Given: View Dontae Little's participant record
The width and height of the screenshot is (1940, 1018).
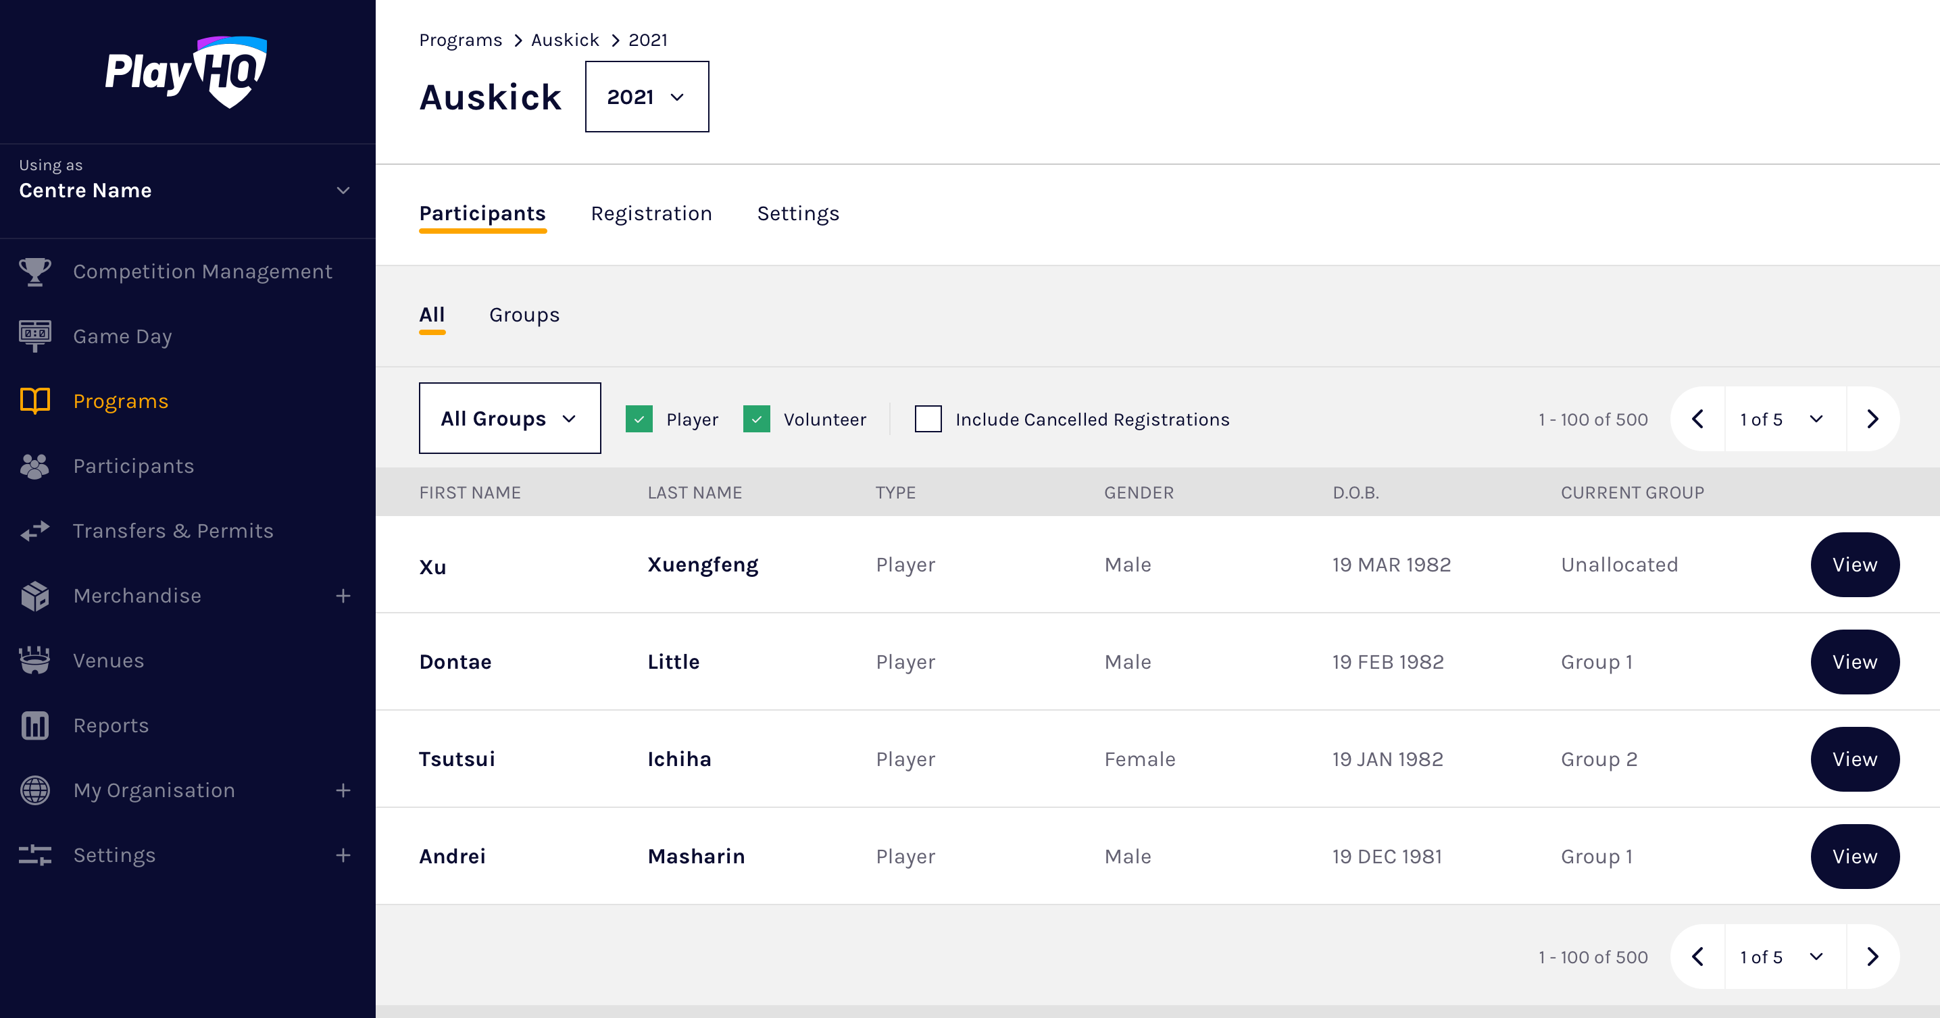Looking at the screenshot, I should pos(1854,662).
